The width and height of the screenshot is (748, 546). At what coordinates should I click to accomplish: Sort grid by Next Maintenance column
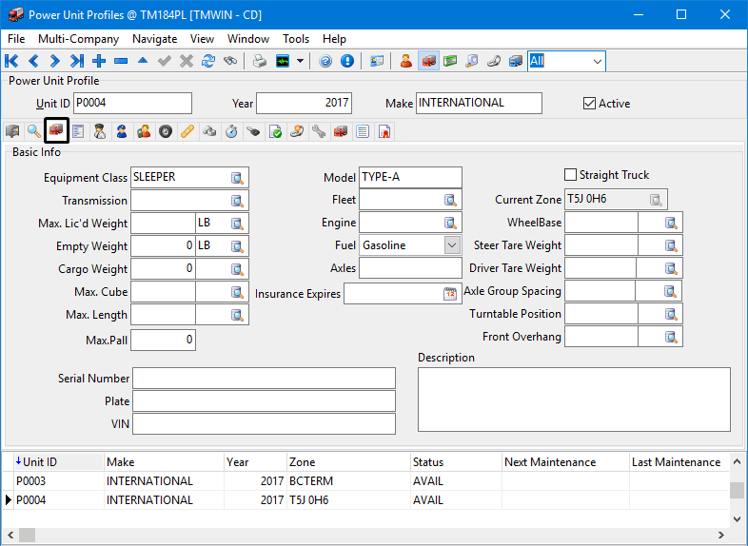tap(550, 462)
